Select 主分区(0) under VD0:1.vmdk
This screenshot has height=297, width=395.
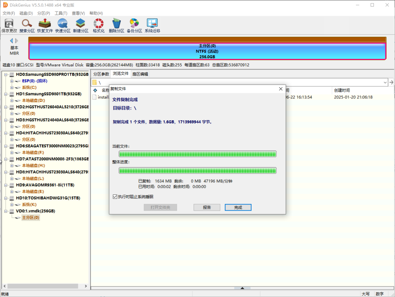(x=30, y=218)
